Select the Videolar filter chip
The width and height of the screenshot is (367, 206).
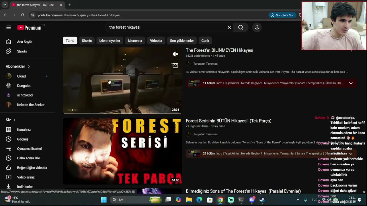[156, 41]
